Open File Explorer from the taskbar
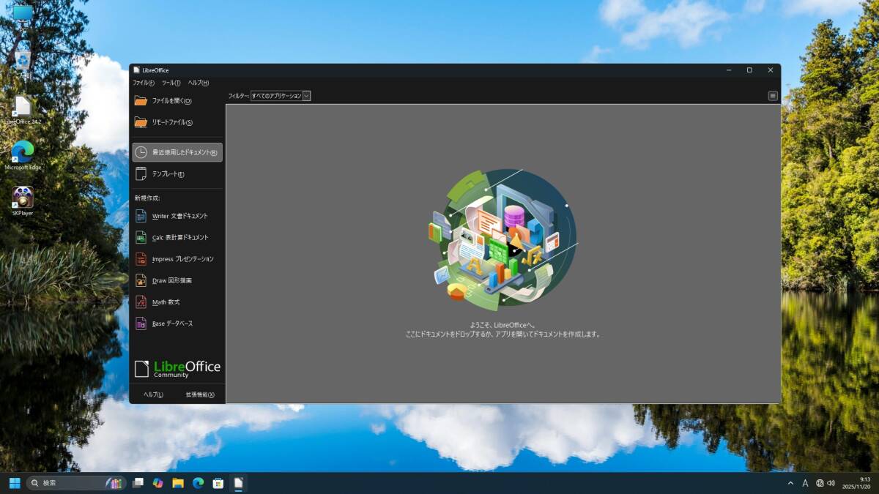879x494 pixels. (x=178, y=483)
